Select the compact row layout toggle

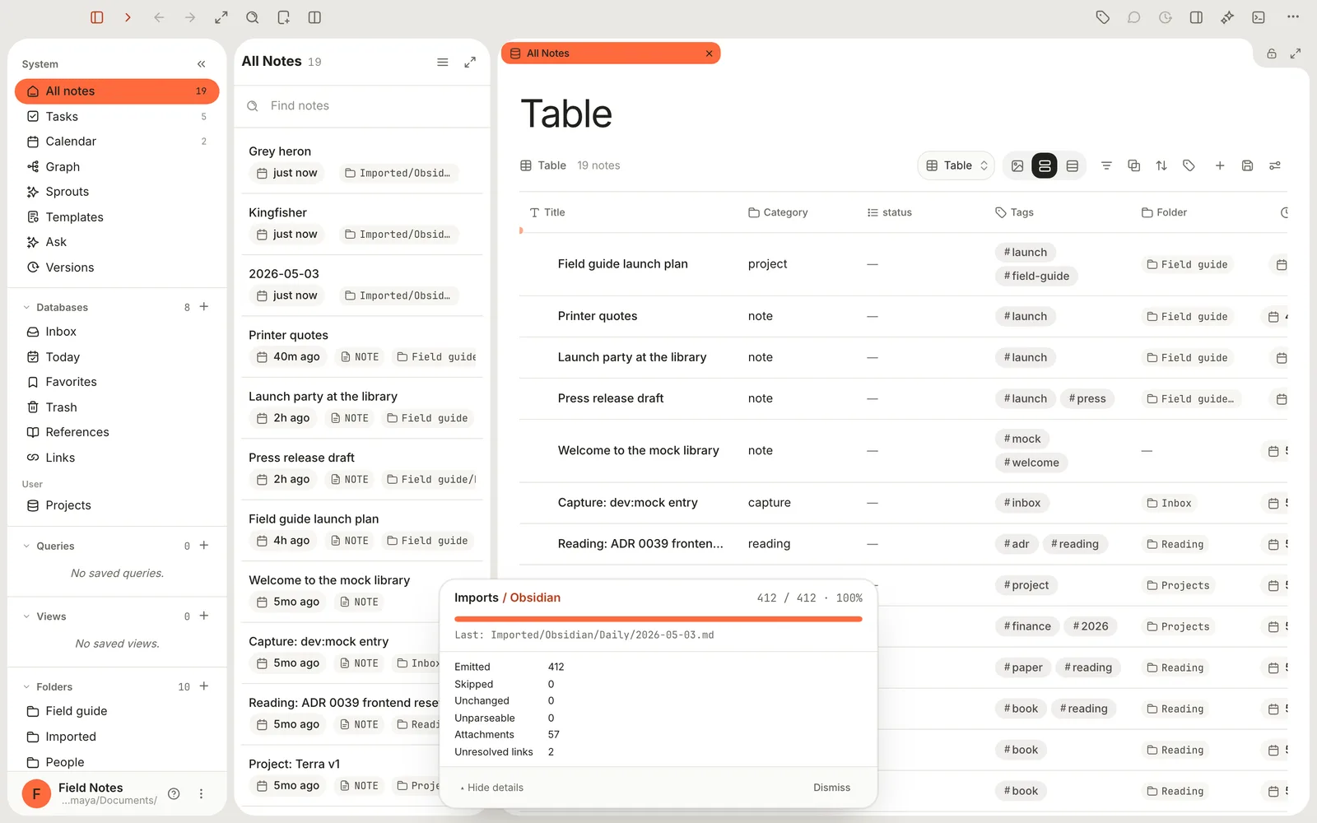(1073, 165)
